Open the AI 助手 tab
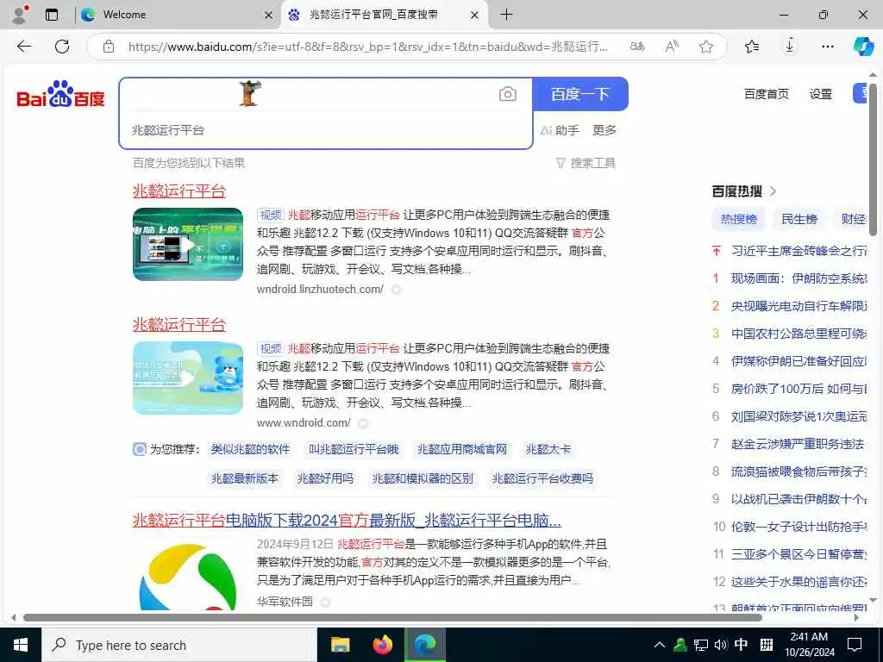883x662 pixels. click(x=560, y=130)
